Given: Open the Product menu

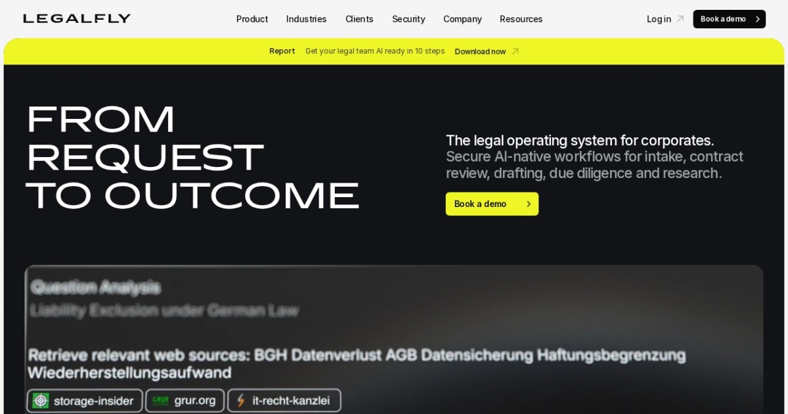Looking at the screenshot, I should coord(252,19).
